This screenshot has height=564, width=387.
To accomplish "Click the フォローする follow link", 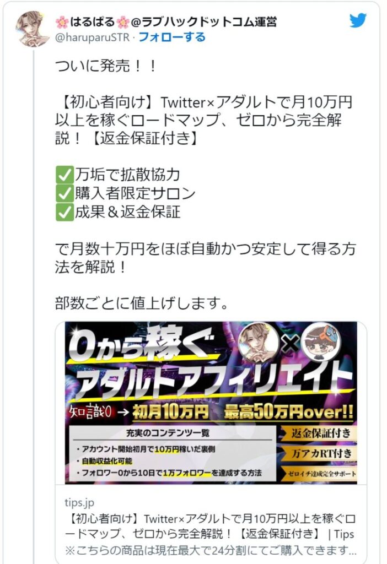I will 172,37.
